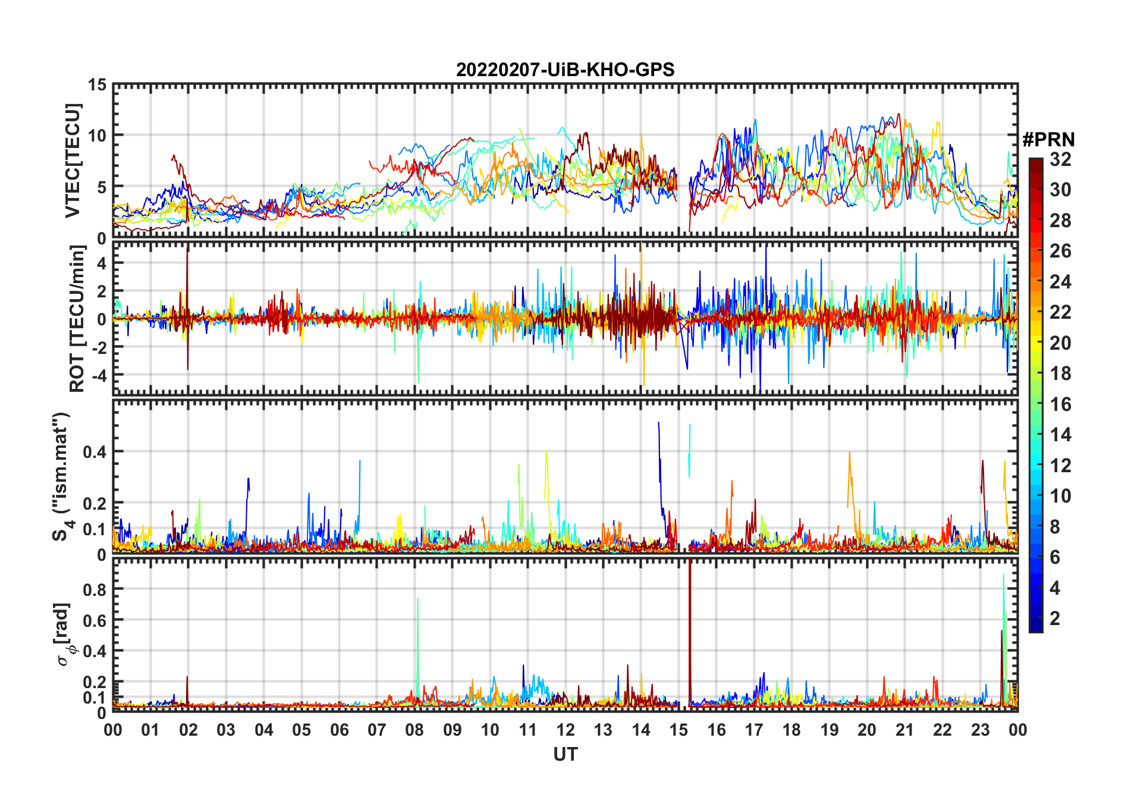
Task: Click the plot title 20220207-UiB-KHO-GPS
Action: (x=565, y=70)
